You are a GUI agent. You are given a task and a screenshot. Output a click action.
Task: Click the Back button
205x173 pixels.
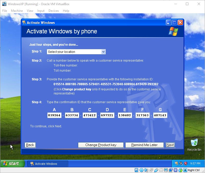coord(30,145)
